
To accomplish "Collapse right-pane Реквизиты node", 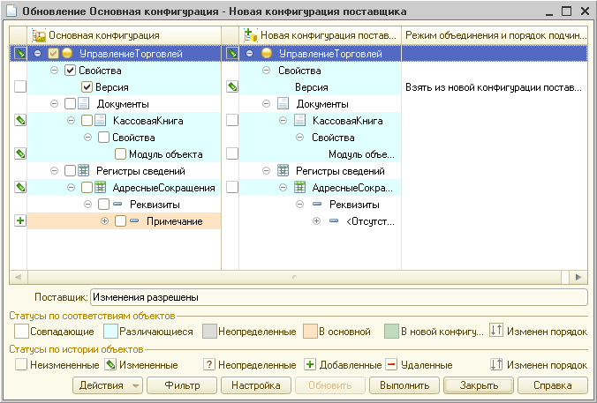I will [299, 205].
